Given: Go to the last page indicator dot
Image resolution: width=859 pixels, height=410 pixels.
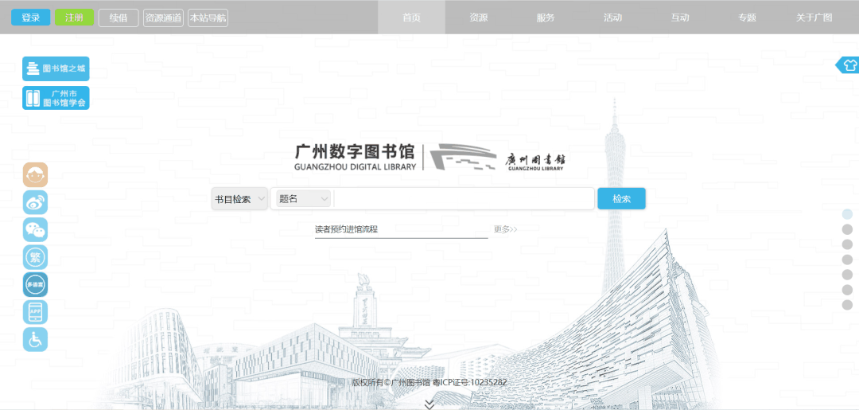Looking at the screenshot, I should pos(847,305).
